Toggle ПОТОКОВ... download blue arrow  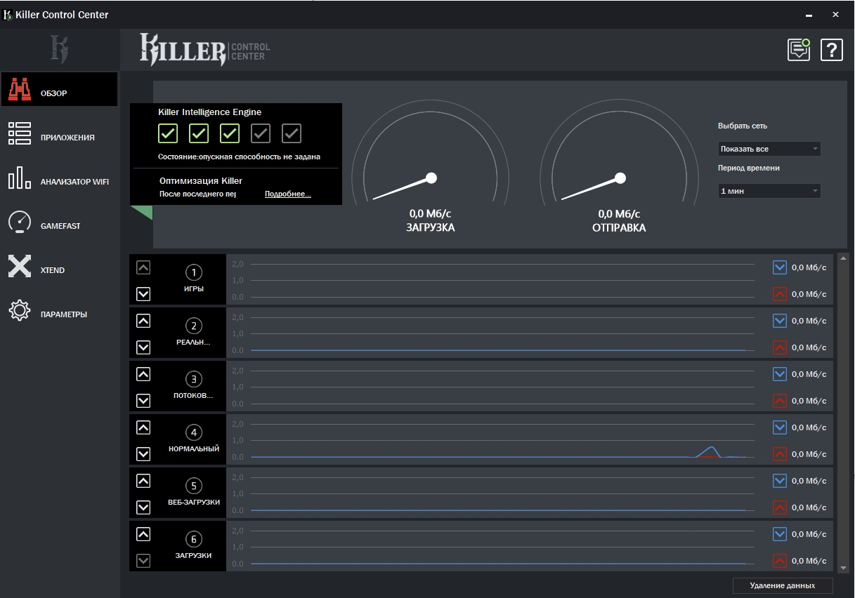coord(779,373)
